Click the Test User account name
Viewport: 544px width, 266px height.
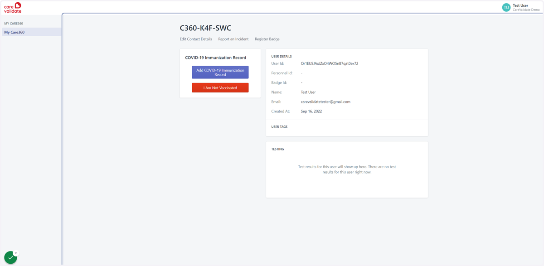tap(520, 5)
